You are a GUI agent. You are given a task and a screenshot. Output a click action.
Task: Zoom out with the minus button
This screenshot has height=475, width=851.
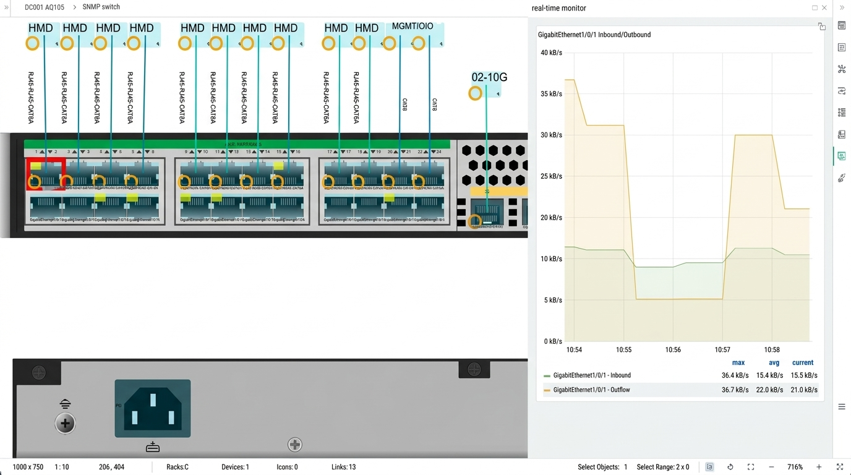pyautogui.click(x=771, y=467)
